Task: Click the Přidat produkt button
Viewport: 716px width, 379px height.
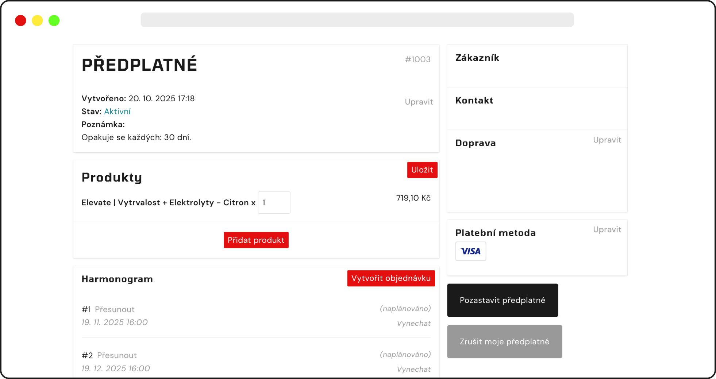Action: [x=256, y=240]
